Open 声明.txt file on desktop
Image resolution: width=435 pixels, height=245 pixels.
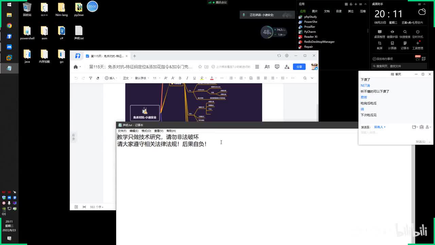[79, 33]
